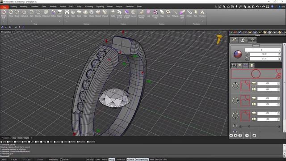Select the Millgrain tool
This screenshot has width=286, height=161.
pyautogui.click(x=175, y=13)
